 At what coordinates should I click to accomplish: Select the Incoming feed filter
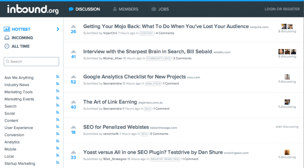[22, 38]
